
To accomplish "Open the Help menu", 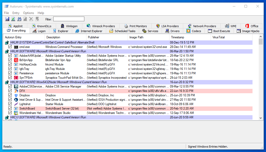I will click(x=41, y=13).
